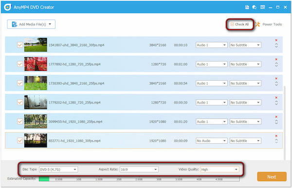Click file name 853771-hd_1920_1080_30fps.mp4
This screenshot has height=188, width=292.
click(74, 141)
